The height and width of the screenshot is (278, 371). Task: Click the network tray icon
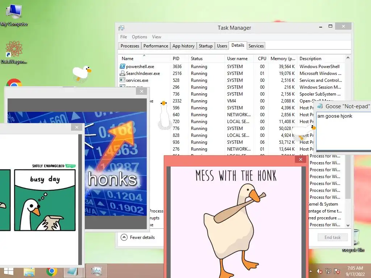coord(328,271)
